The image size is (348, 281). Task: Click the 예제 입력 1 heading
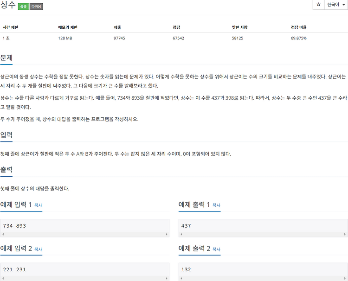(16, 204)
